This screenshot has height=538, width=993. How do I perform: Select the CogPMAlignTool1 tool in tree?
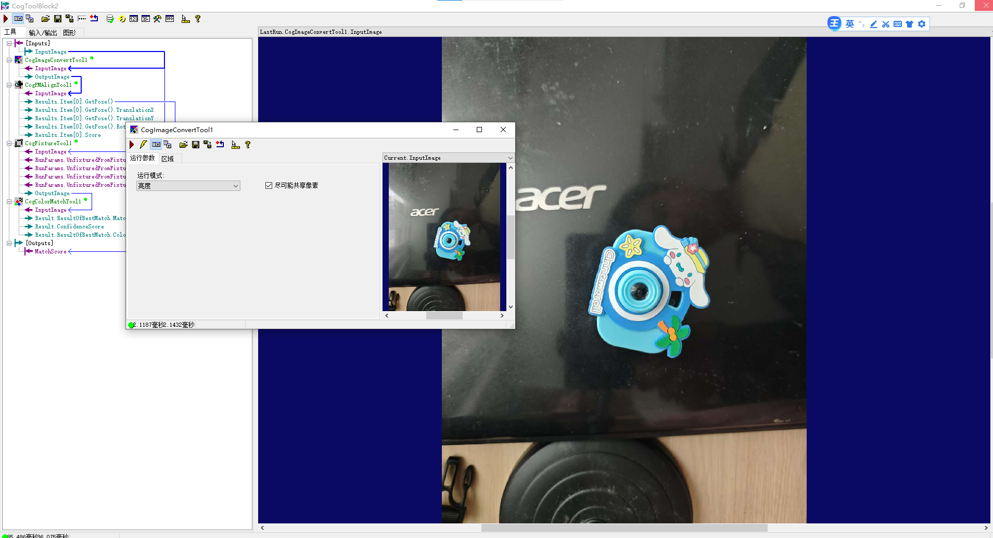click(48, 85)
